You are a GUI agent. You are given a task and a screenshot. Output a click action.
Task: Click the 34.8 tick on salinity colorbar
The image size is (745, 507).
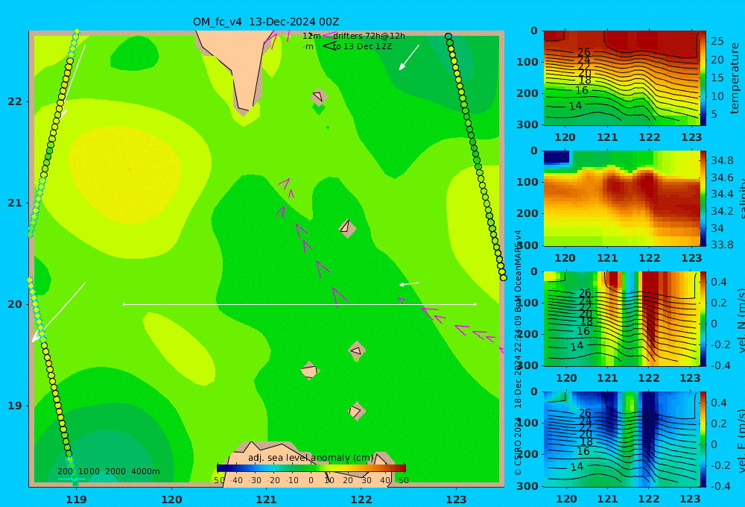pos(722,160)
